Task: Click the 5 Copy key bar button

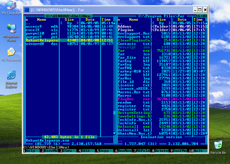Action: pyautogui.click(x=105, y=151)
